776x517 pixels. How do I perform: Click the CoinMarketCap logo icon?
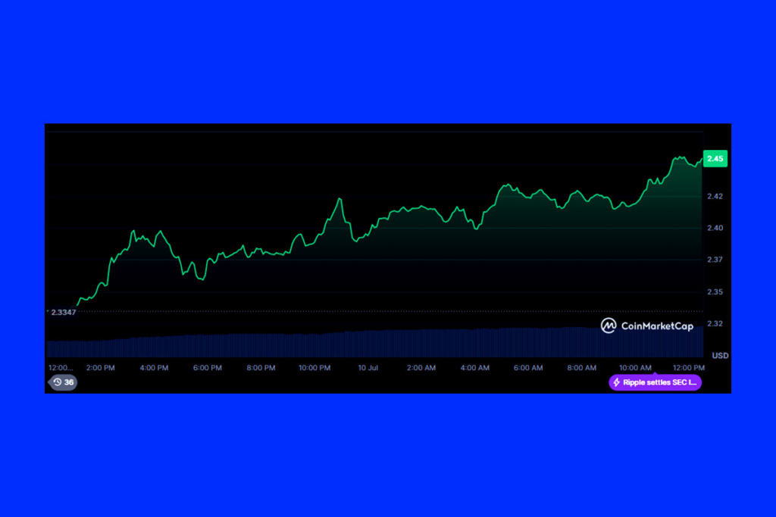[609, 325]
